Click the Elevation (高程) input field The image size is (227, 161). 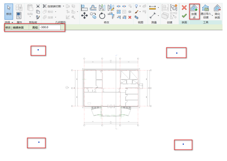pyautogui.click(x=49, y=28)
